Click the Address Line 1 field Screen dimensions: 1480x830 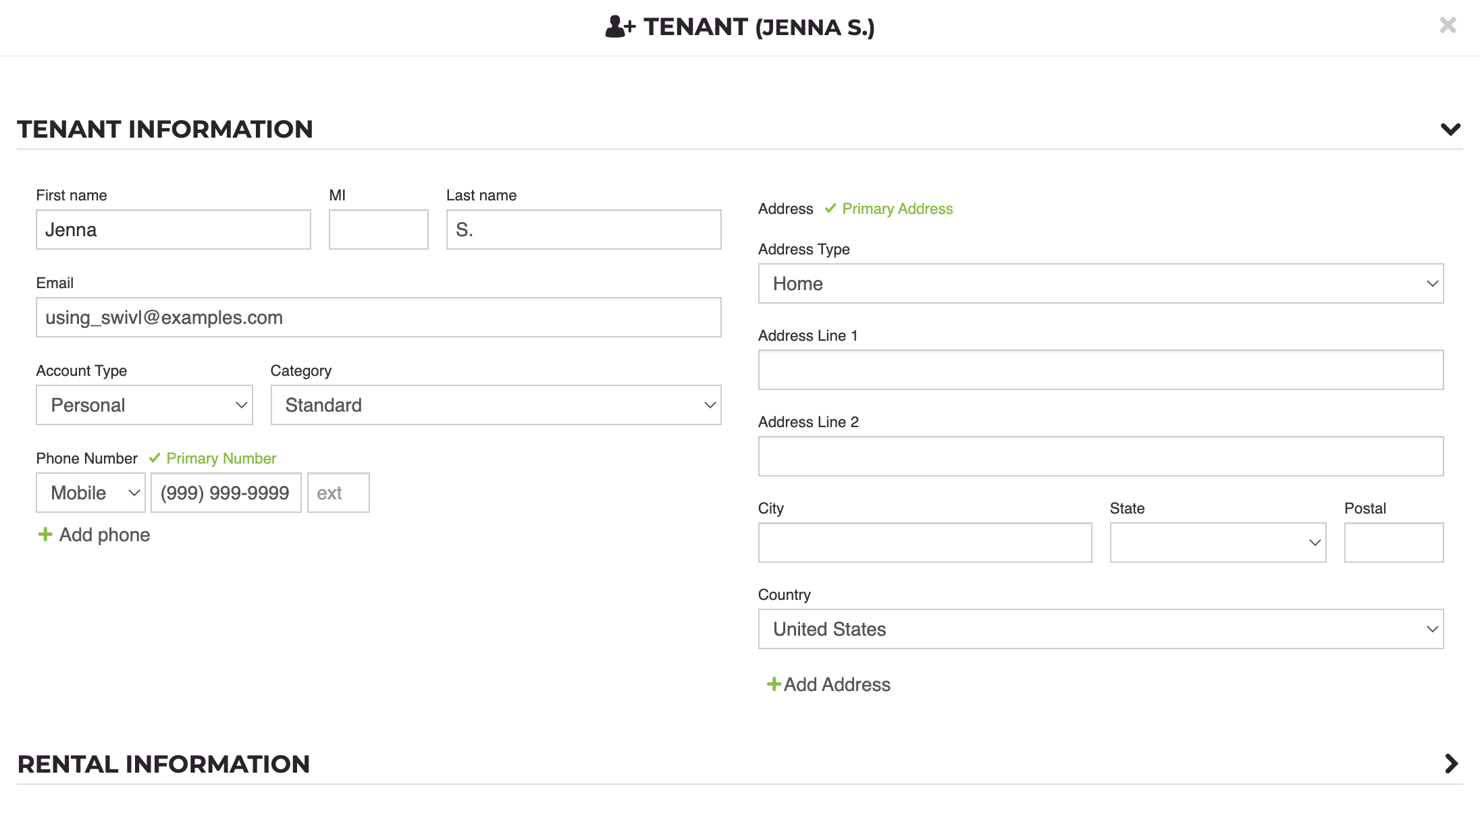(x=1101, y=370)
